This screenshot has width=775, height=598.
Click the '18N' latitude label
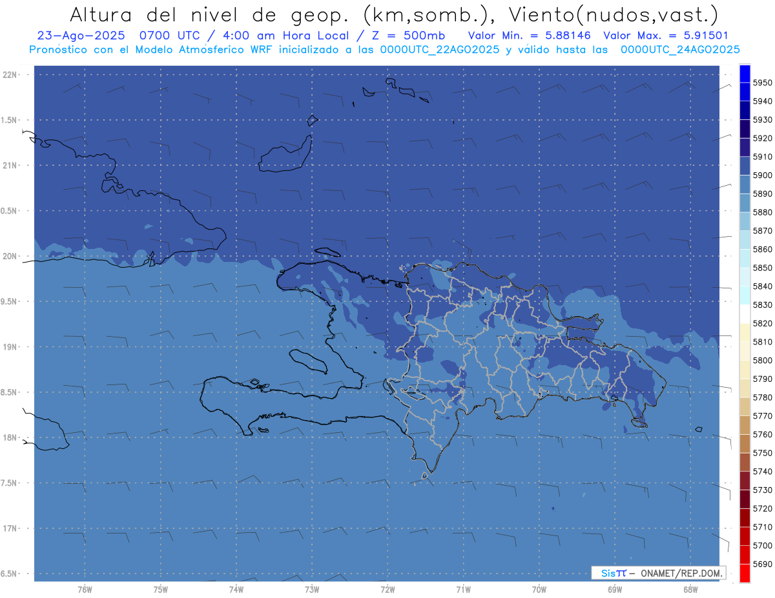10,437
